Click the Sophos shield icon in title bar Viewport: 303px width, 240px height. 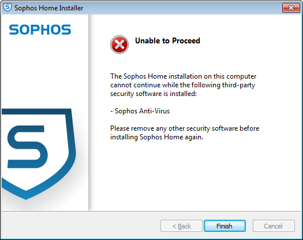point(8,8)
